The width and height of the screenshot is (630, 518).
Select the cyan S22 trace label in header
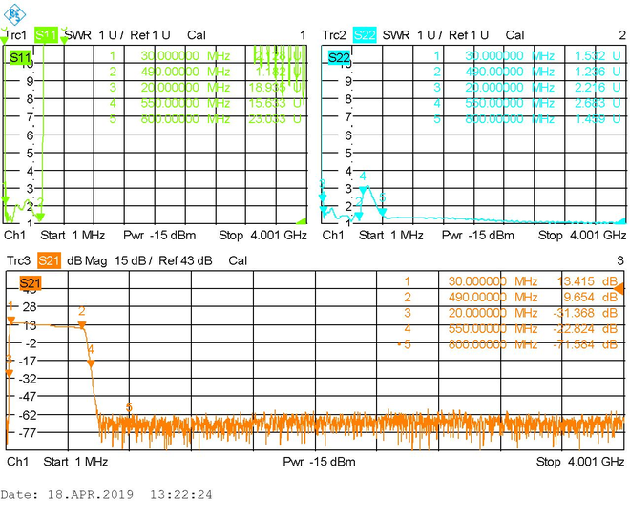click(365, 35)
